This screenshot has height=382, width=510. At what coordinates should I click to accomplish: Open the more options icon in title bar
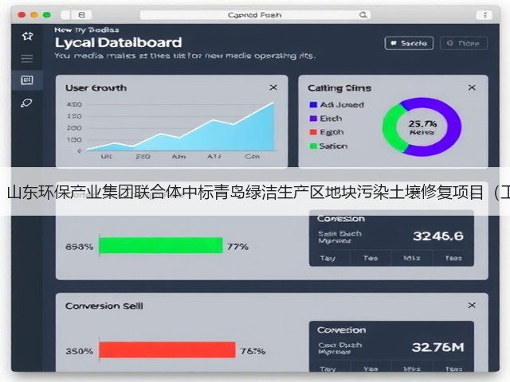coord(485,15)
